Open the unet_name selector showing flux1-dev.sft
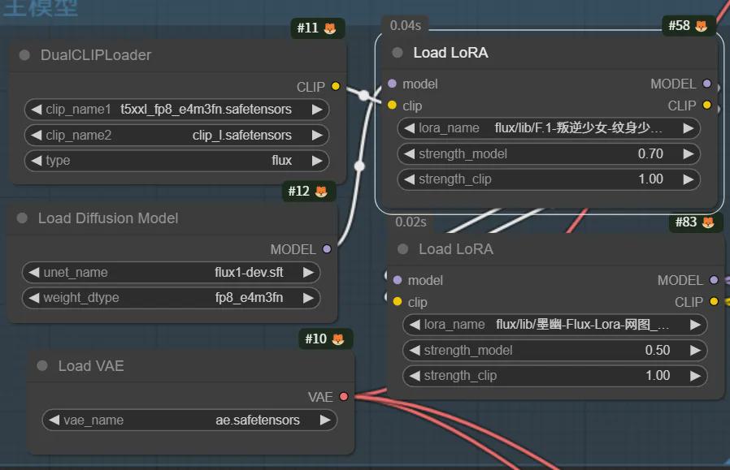 [171, 273]
